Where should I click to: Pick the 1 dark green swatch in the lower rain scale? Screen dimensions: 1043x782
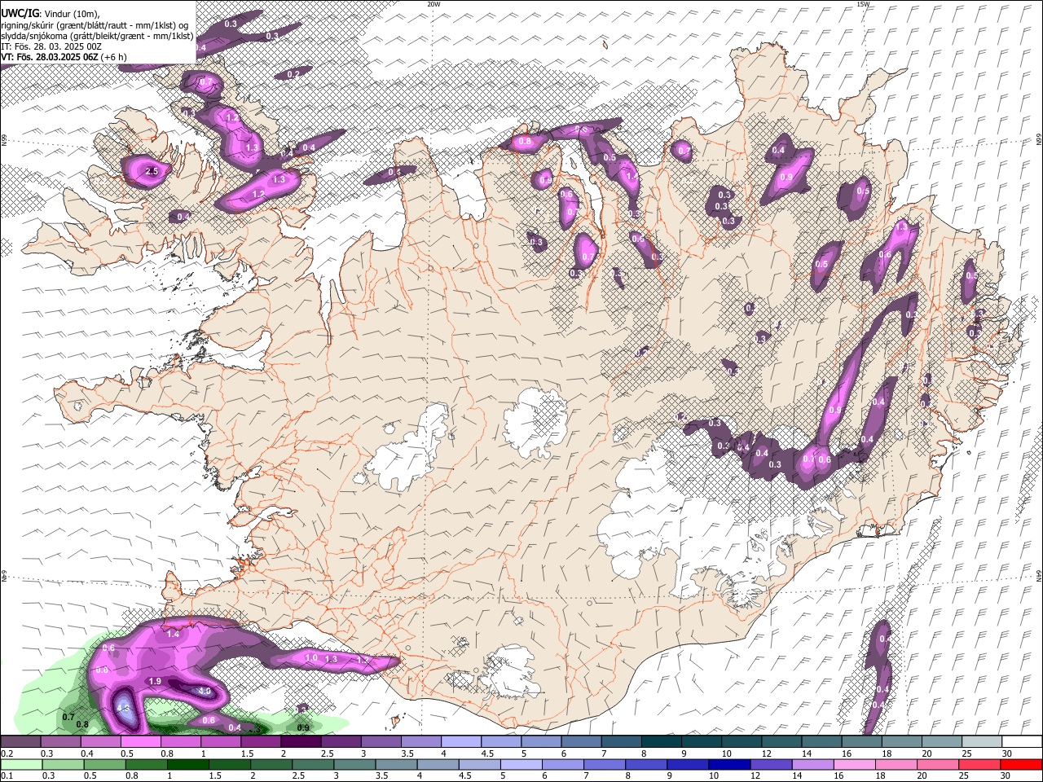[x=188, y=764]
